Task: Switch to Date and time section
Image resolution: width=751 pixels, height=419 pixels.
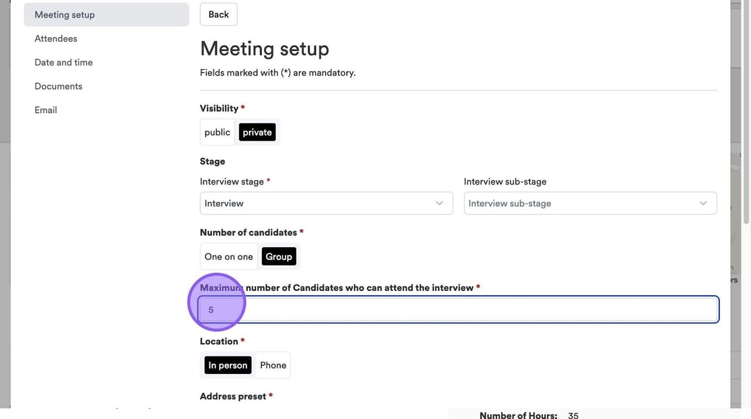Action: click(x=64, y=63)
